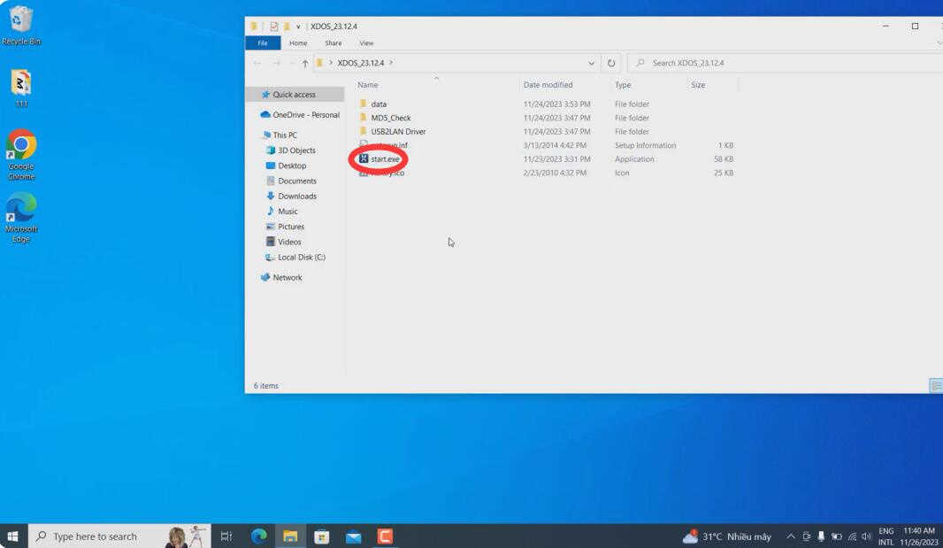Image resolution: width=943 pixels, height=548 pixels.
Task: Open File Explorer from the taskbar
Action: [290, 536]
